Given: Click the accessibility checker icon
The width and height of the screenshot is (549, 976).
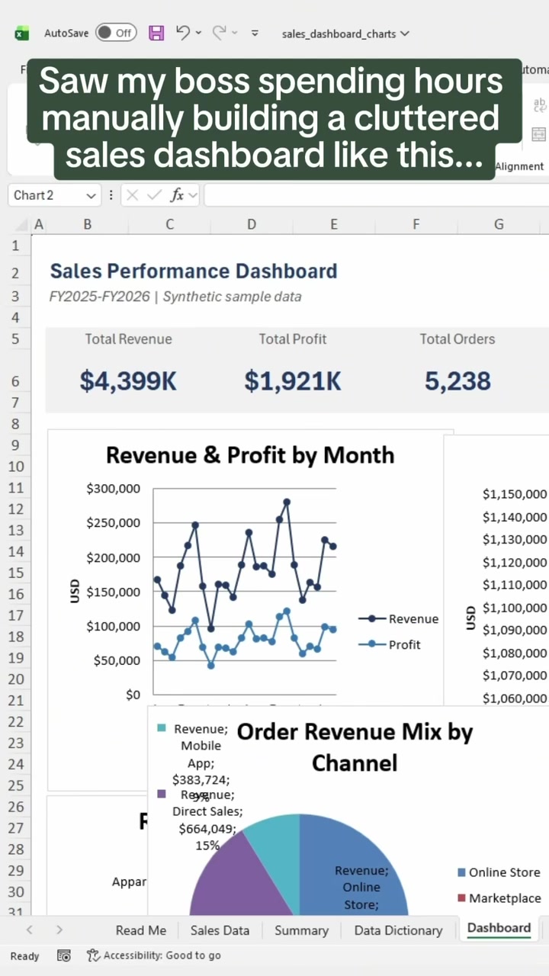Looking at the screenshot, I should [x=93, y=955].
